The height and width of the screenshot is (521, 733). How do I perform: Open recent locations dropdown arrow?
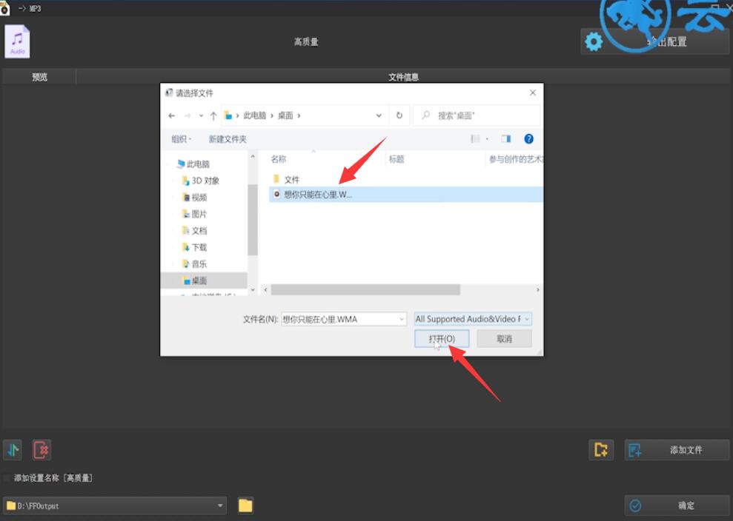point(201,115)
